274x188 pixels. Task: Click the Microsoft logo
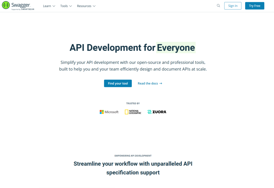point(109,112)
